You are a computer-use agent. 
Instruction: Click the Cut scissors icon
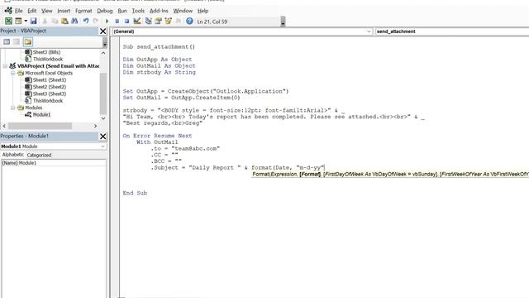coord(45,21)
